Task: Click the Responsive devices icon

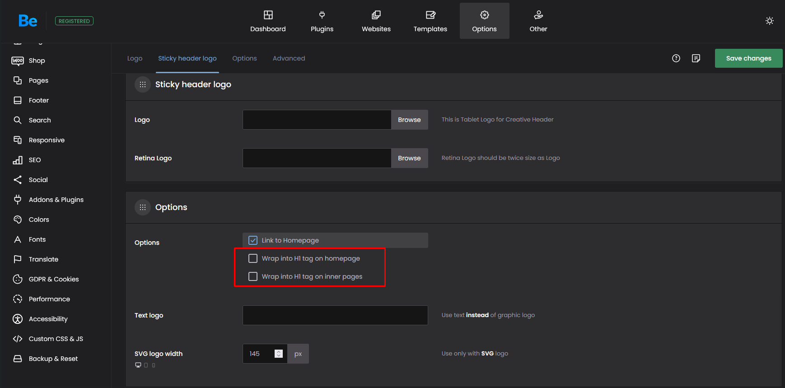Action: pyautogui.click(x=18, y=140)
